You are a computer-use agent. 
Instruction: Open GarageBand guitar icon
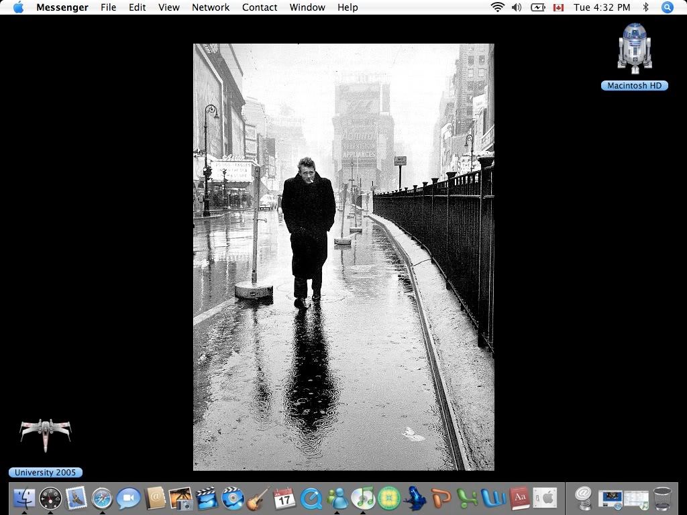click(258, 498)
